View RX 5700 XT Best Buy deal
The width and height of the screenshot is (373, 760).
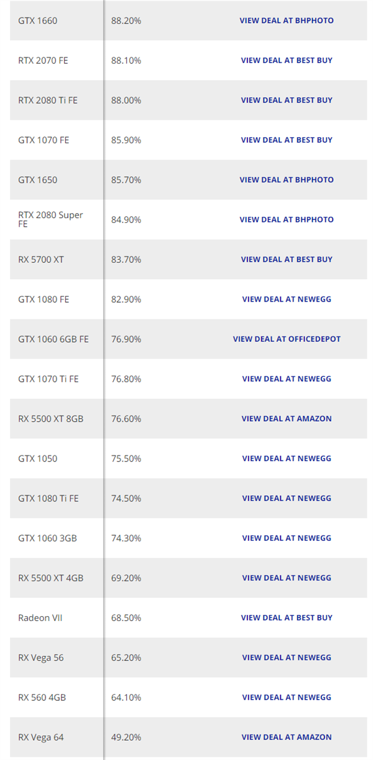tap(287, 260)
